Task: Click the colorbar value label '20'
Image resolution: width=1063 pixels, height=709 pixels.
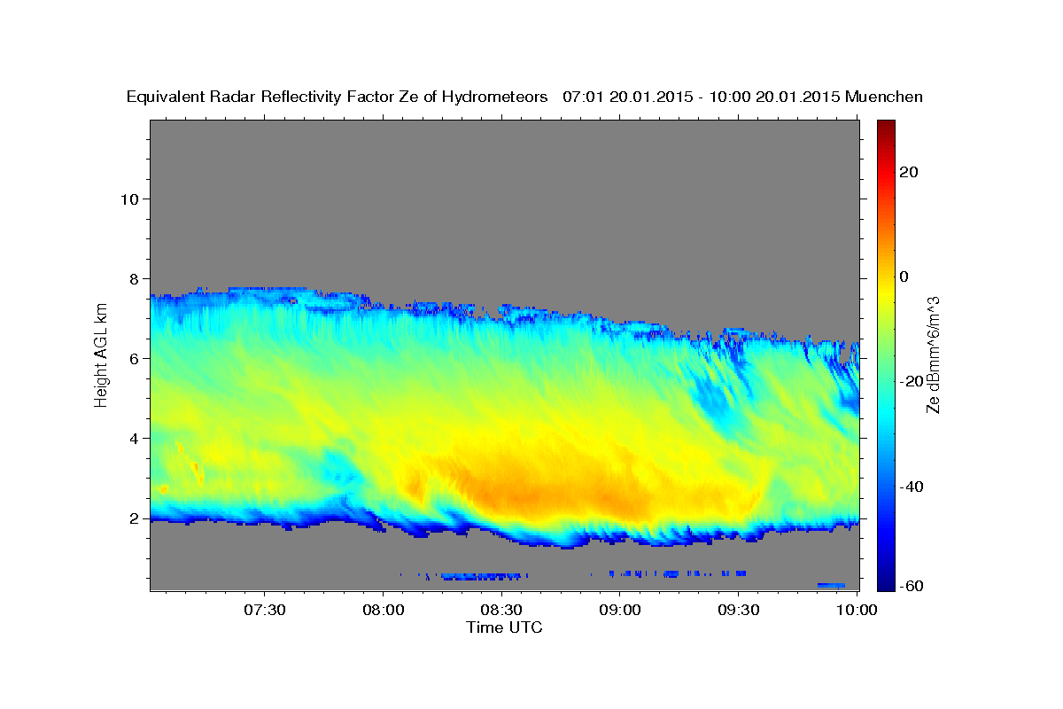Action: coord(908,172)
